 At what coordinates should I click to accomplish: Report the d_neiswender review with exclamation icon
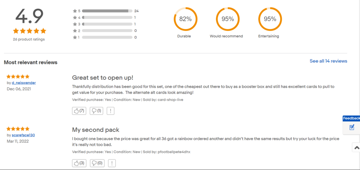click(x=111, y=111)
